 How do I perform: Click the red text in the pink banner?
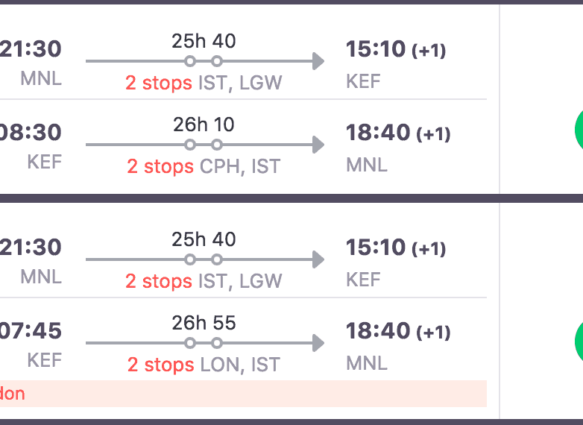pos(12,393)
